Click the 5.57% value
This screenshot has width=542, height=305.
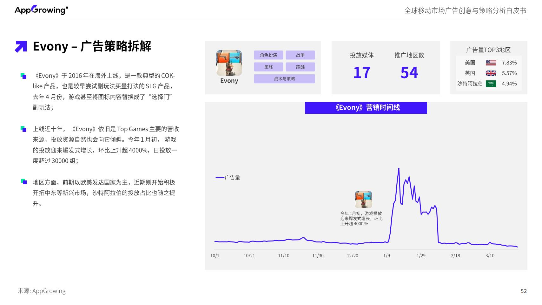(509, 73)
